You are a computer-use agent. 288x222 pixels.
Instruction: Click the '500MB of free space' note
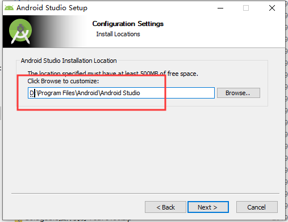click(169, 74)
